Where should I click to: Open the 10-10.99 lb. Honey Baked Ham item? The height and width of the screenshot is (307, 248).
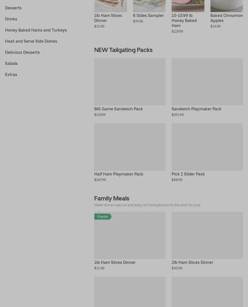184,20
